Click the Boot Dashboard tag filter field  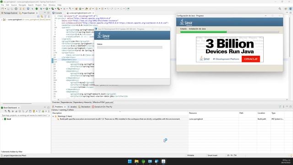pyautogui.click(x=26, y=115)
